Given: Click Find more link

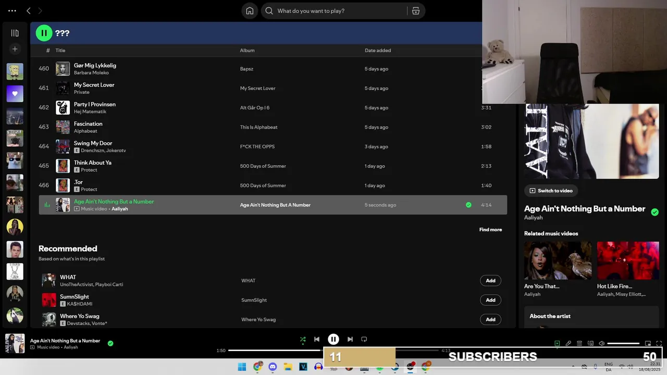Looking at the screenshot, I should [x=490, y=230].
